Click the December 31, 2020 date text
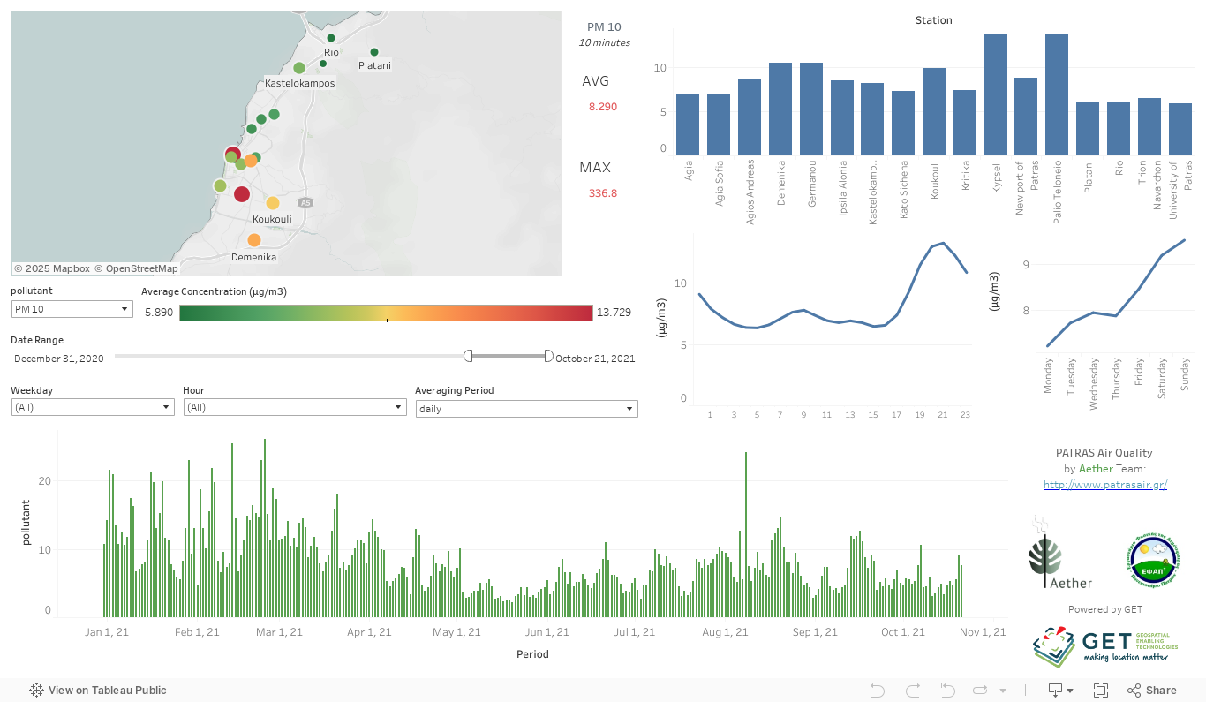 (59, 359)
